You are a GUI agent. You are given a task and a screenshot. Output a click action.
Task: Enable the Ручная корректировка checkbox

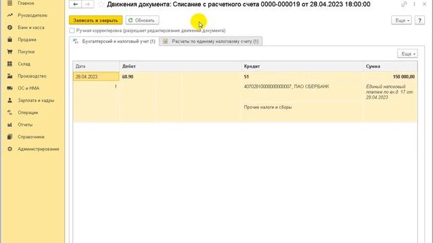[72, 30]
